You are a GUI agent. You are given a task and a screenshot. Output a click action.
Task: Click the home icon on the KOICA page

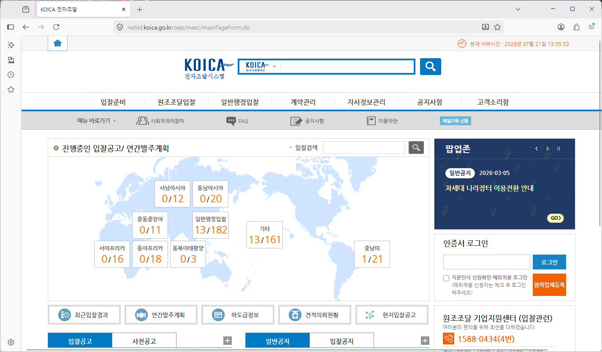click(57, 43)
